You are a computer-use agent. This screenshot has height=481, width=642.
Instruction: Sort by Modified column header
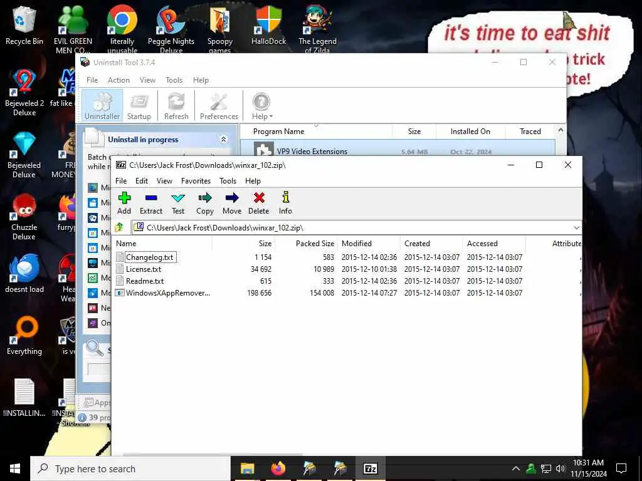(369, 244)
